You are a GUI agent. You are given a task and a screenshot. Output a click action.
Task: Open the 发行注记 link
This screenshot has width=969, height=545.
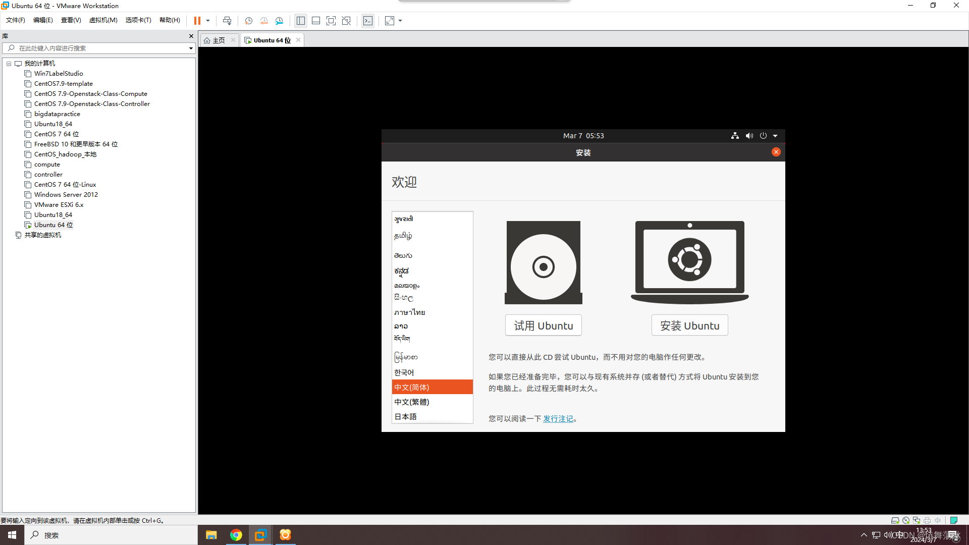click(x=558, y=419)
